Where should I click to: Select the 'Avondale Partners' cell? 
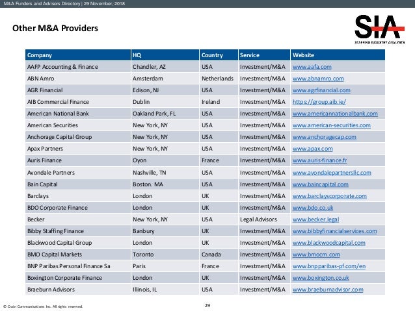pyautogui.click(x=78, y=173)
